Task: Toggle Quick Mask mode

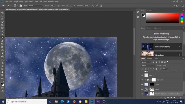Action: pyautogui.click(x=2, y=88)
